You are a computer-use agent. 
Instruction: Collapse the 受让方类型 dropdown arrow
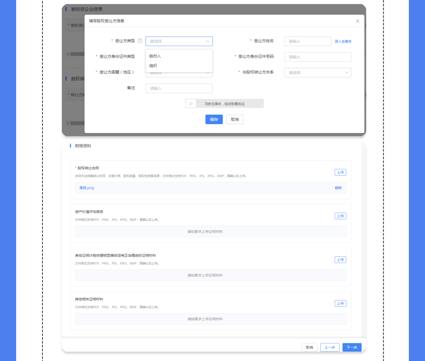click(x=208, y=41)
